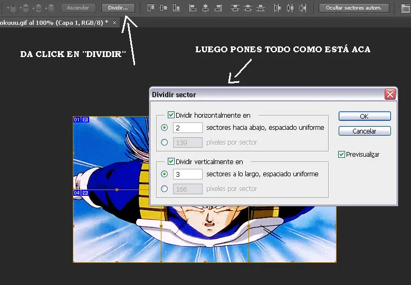Click the send slice backward icon
411x285 pixels.
pos(37,8)
